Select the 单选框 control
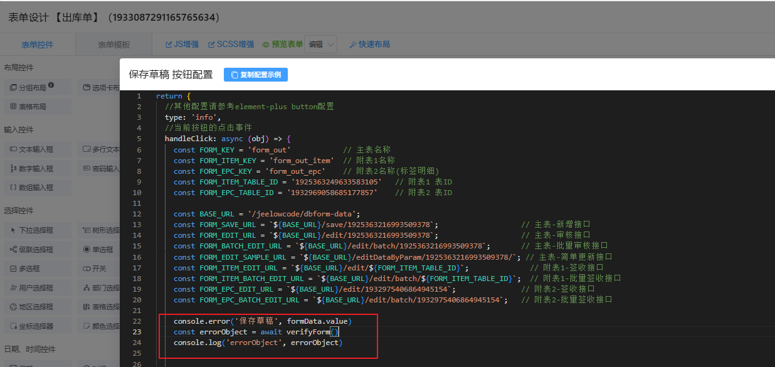The width and height of the screenshot is (775, 367). 100,249
